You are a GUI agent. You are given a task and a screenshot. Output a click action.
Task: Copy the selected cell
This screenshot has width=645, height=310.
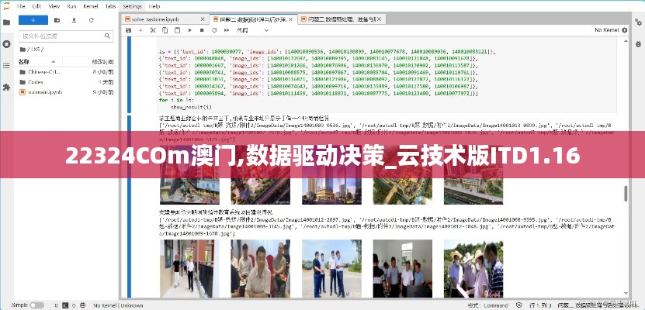click(x=165, y=30)
